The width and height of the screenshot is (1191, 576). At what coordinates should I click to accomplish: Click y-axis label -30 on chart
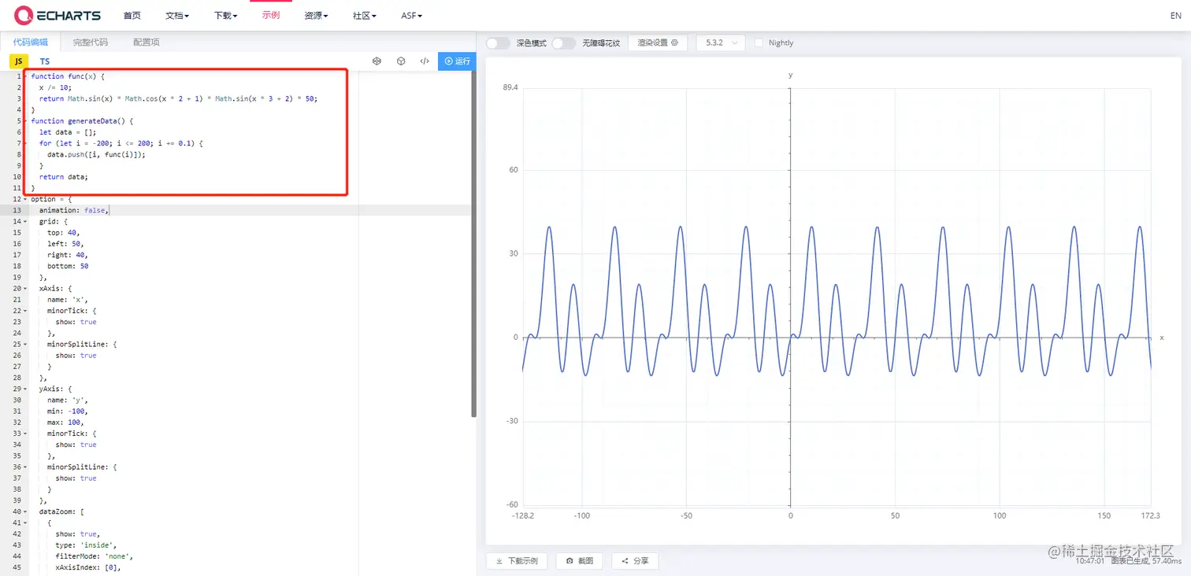[x=512, y=421]
